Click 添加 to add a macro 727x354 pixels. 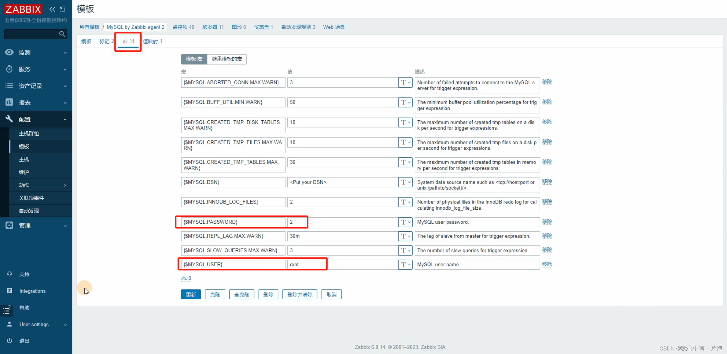click(186, 278)
